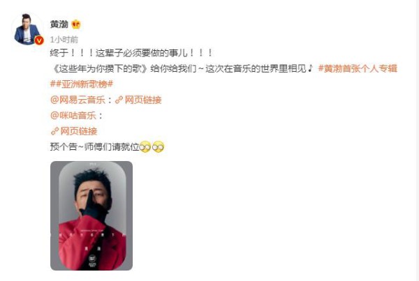Open the @咪咕音乐 mention

(x=73, y=115)
